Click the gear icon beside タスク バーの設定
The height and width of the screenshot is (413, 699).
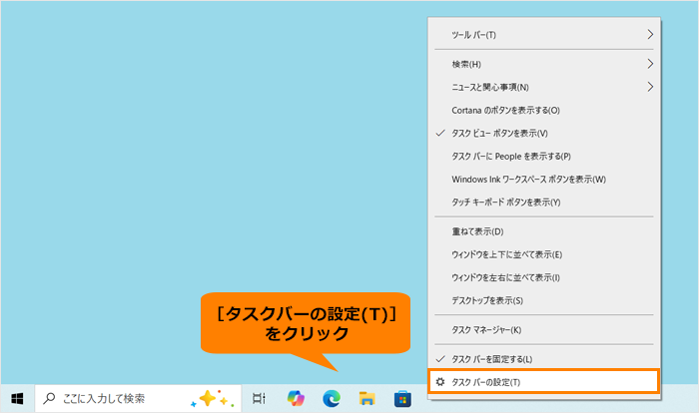(440, 382)
